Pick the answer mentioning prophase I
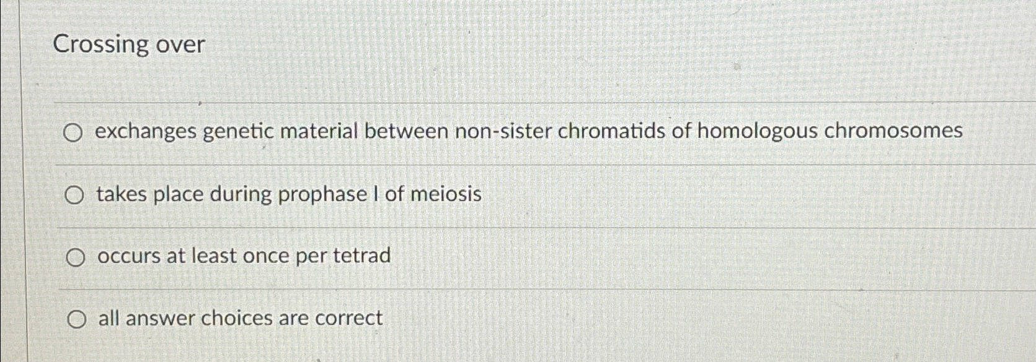This screenshot has height=362, width=1036. [288, 195]
